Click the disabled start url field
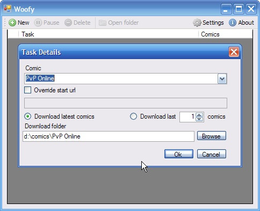 point(126,103)
